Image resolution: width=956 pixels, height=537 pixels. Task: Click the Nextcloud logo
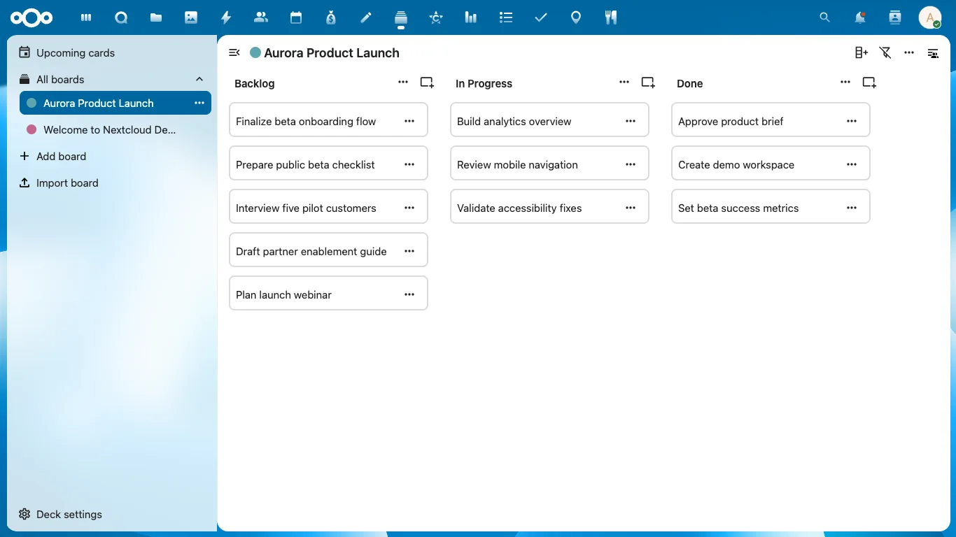pos(31,17)
